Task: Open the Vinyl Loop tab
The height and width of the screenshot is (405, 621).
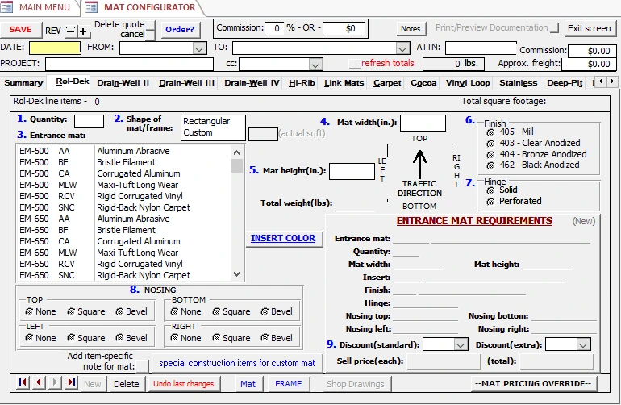Action: (468, 83)
